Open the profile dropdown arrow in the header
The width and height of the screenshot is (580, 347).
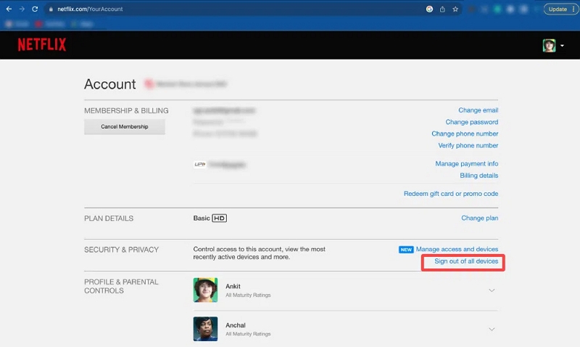tap(563, 46)
